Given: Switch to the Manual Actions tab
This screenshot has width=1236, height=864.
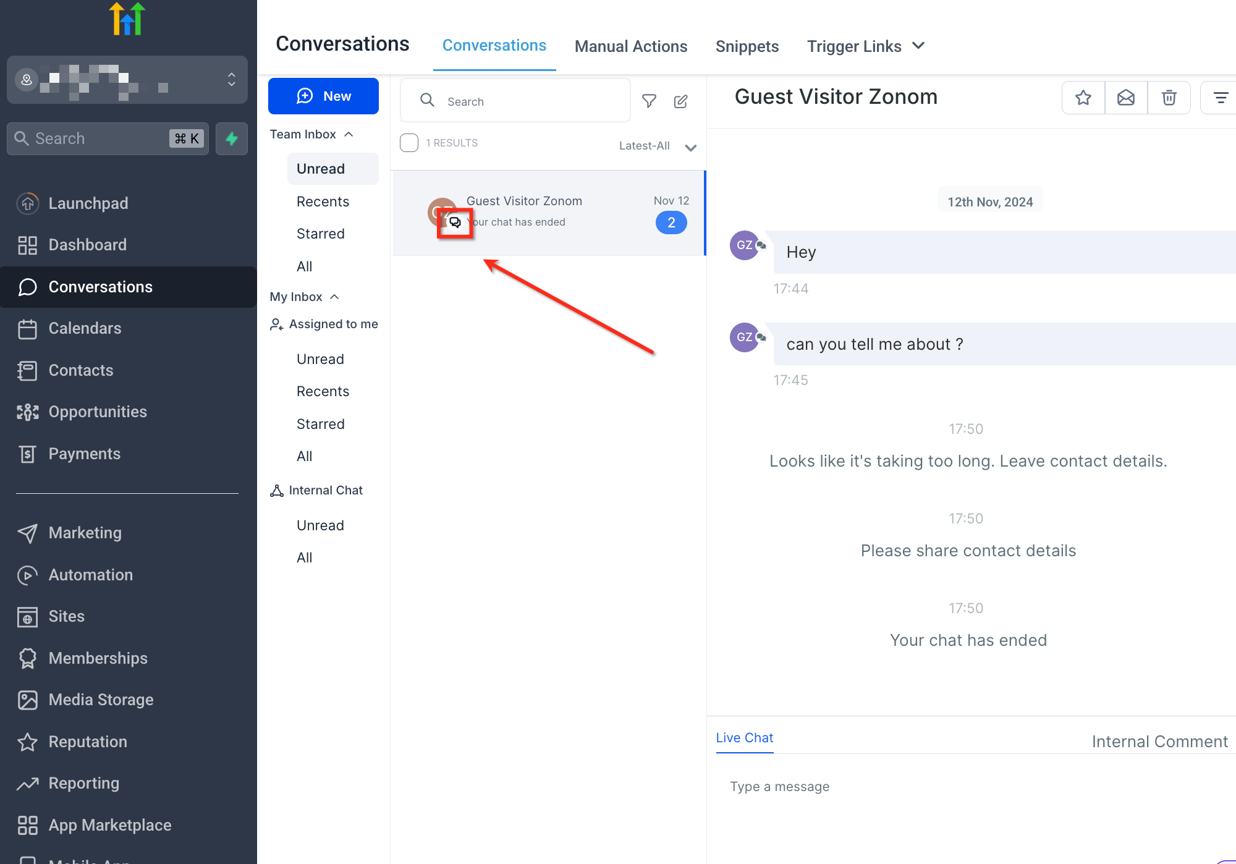Looking at the screenshot, I should pos(630,46).
